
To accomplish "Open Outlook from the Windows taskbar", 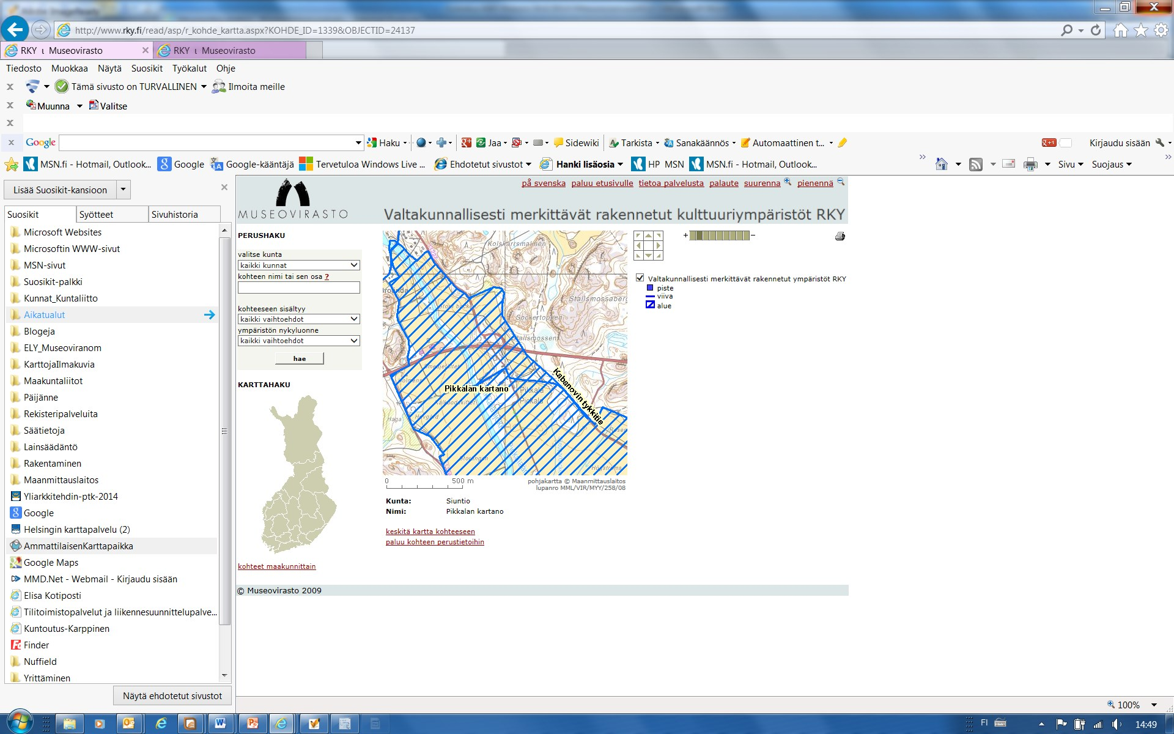I will coord(128,724).
